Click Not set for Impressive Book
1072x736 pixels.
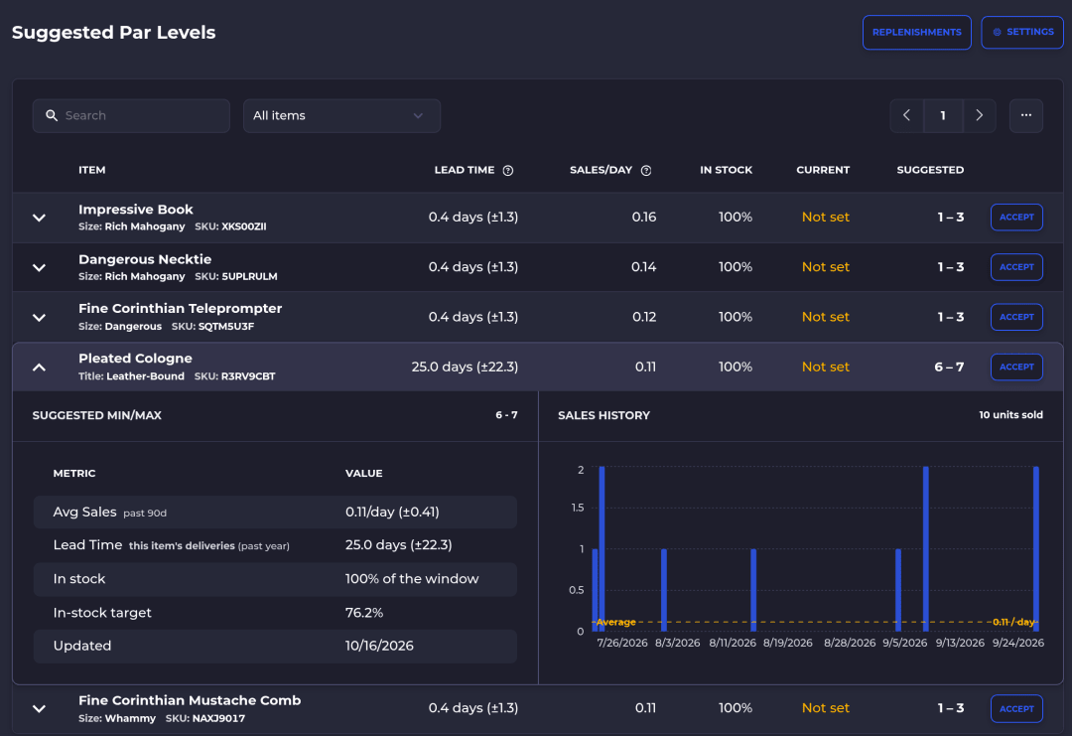coord(825,218)
